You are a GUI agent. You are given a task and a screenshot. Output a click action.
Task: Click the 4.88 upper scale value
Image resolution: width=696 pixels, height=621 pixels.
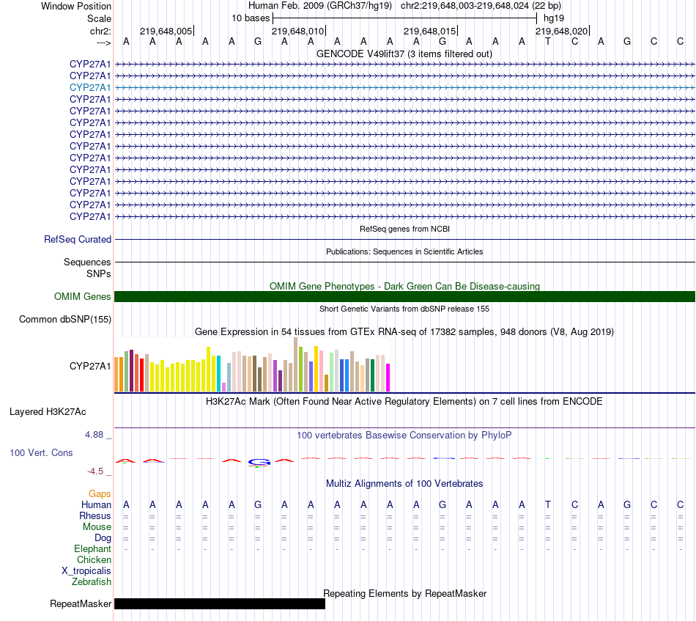pyautogui.click(x=94, y=435)
